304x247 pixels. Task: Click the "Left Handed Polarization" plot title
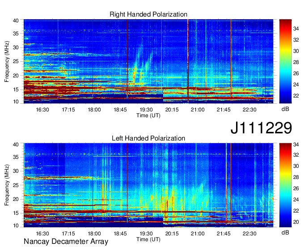tap(148, 138)
